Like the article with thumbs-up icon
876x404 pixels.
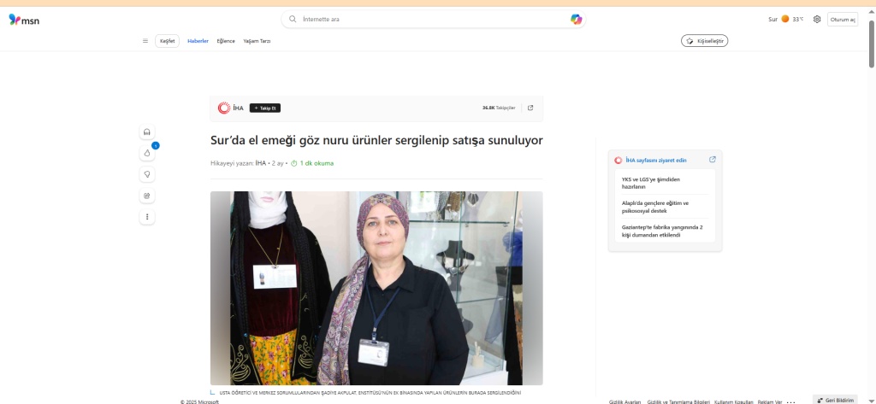[x=147, y=153]
